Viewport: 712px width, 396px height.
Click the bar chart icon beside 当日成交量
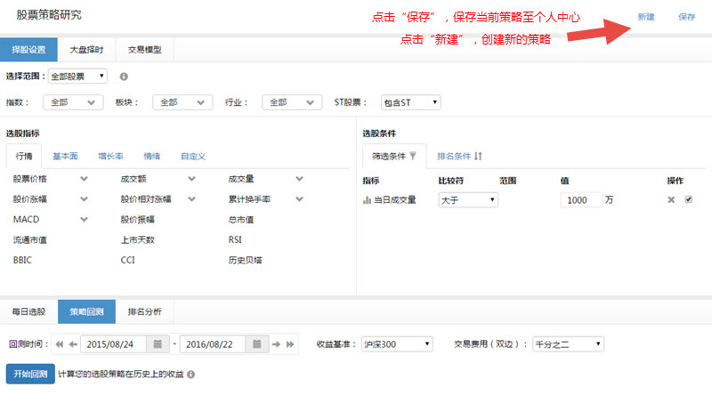pyautogui.click(x=367, y=201)
